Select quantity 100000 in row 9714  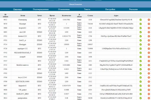(66, 44)
